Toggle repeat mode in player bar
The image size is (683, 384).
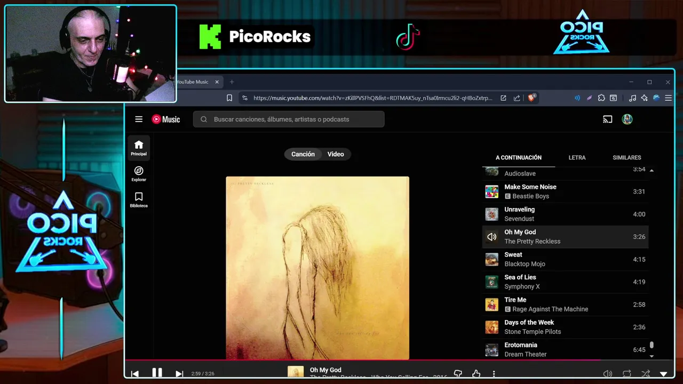(x=626, y=374)
